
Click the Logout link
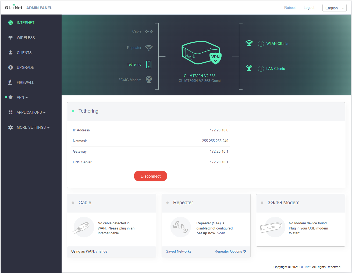click(309, 8)
